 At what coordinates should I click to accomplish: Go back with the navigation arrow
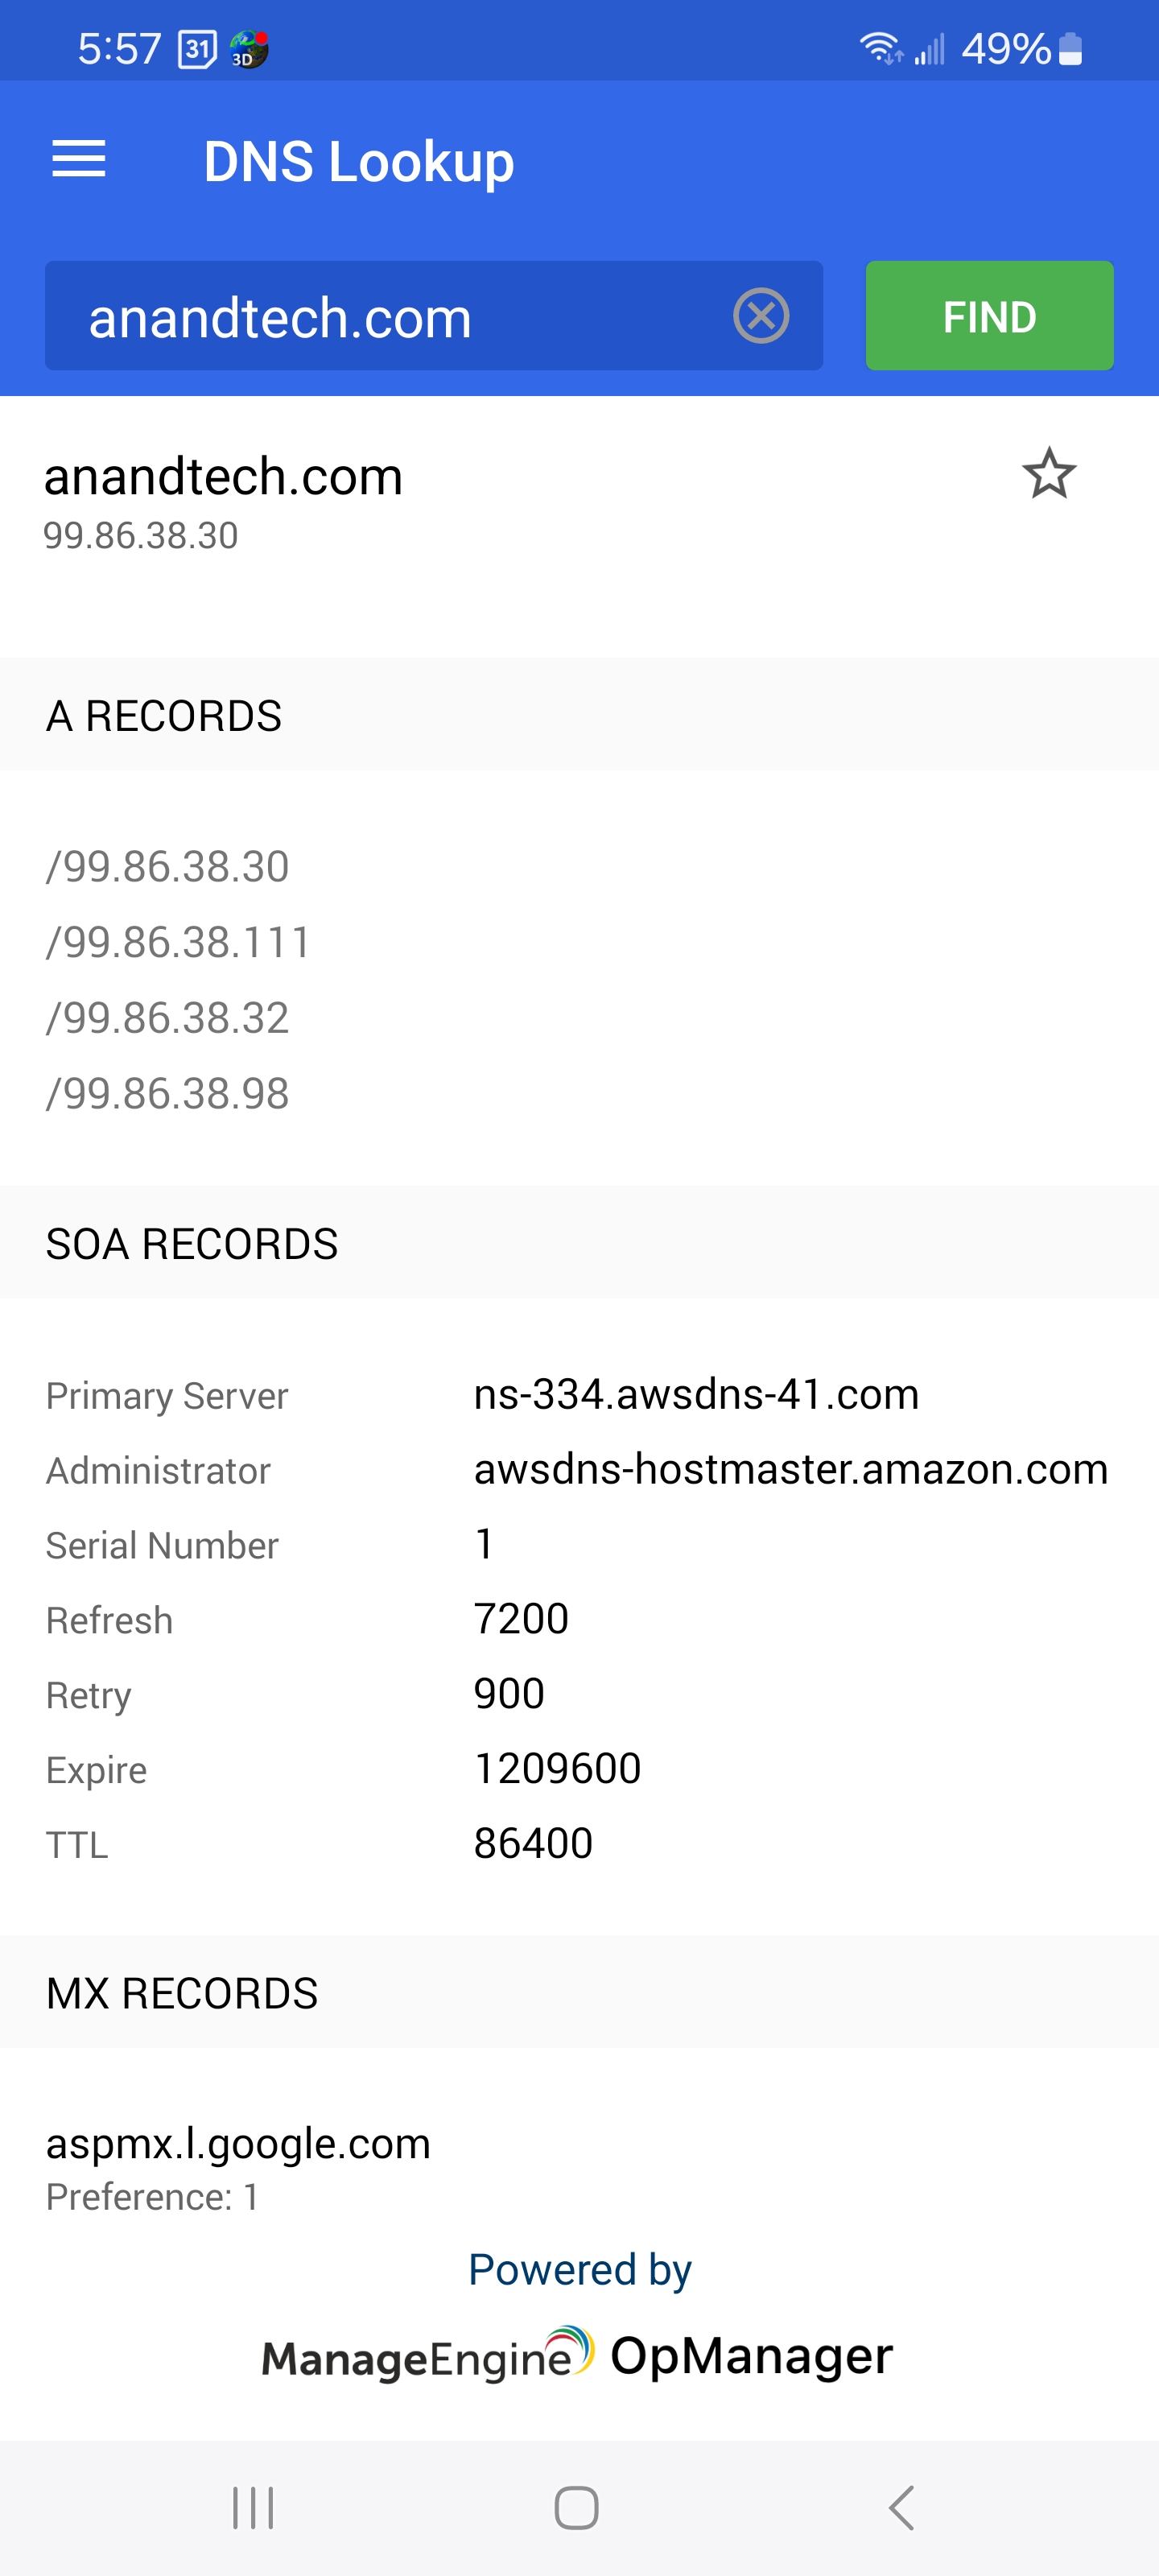tap(902, 2508)
